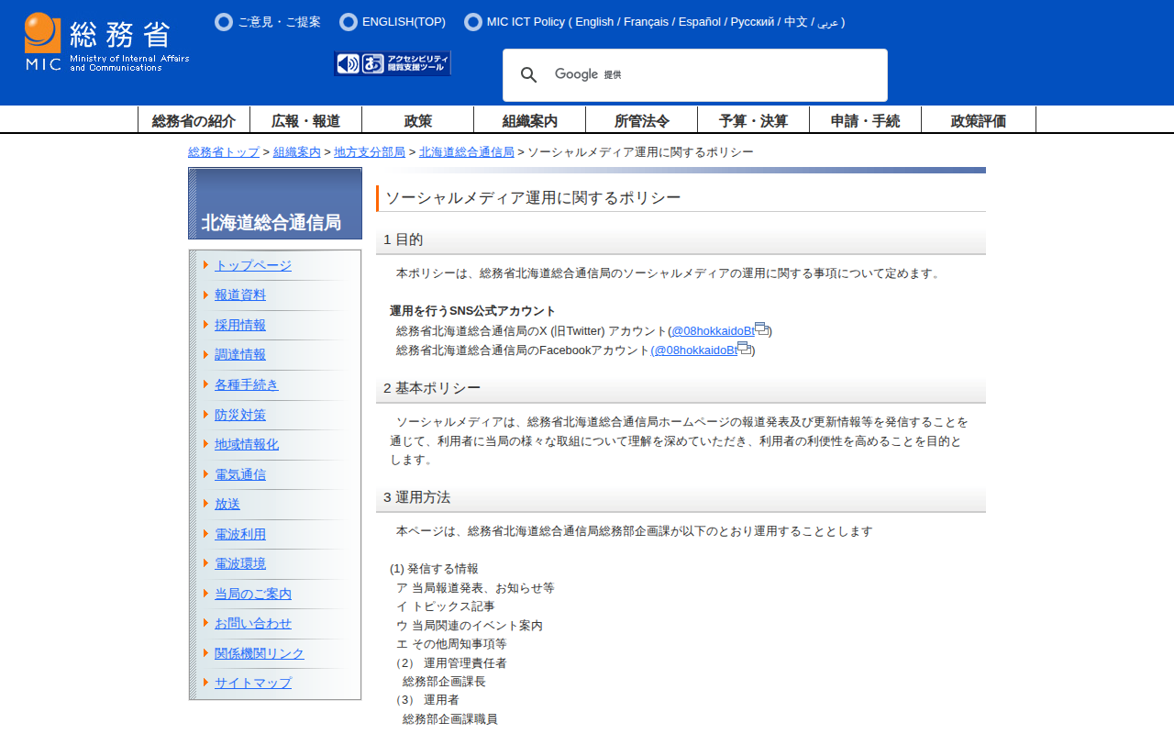Screen dimensions: 1174x734
Task: Click the search magnifier icon
Action: click(529, 75)
